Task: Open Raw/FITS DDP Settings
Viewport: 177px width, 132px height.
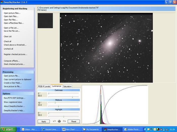Action: click(x=15, y=98)
